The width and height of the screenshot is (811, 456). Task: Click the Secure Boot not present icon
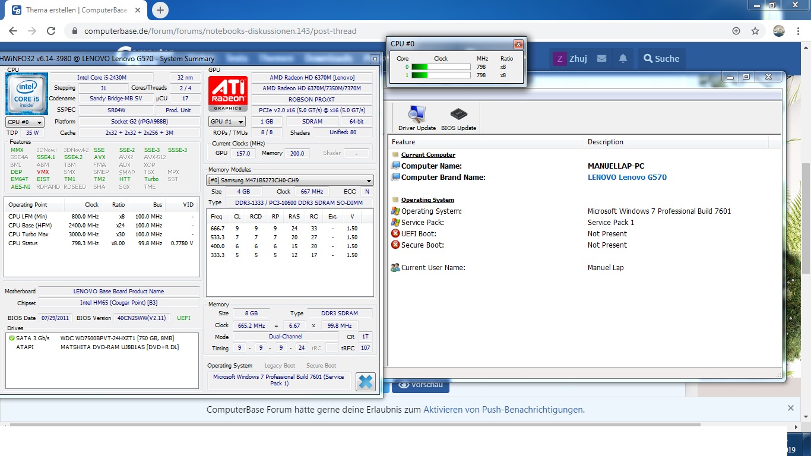[x=395, y=245]
